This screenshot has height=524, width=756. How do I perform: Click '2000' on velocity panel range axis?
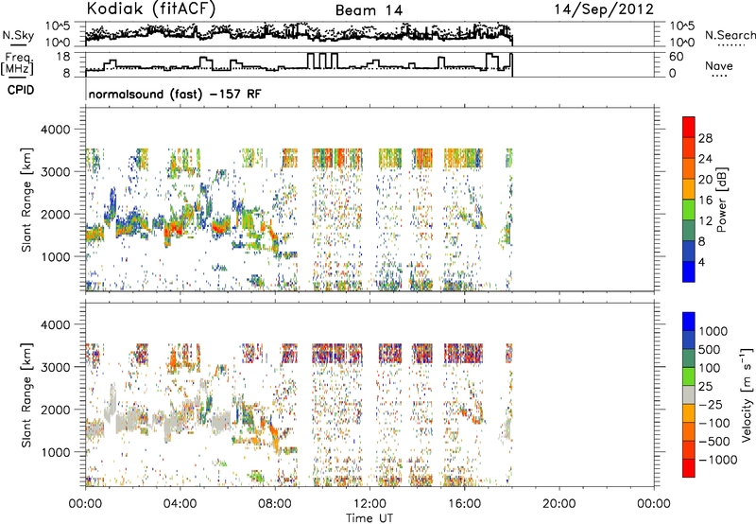(56, 410)
